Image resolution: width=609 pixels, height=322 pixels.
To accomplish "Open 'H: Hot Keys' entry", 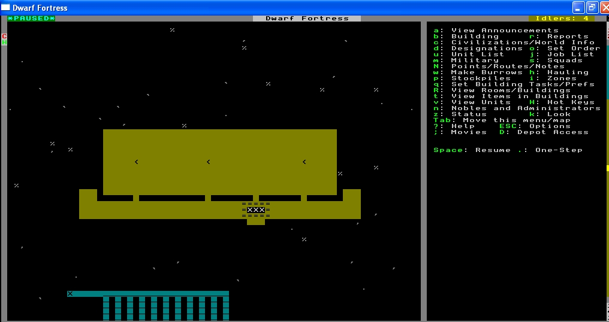I will 562,102.
